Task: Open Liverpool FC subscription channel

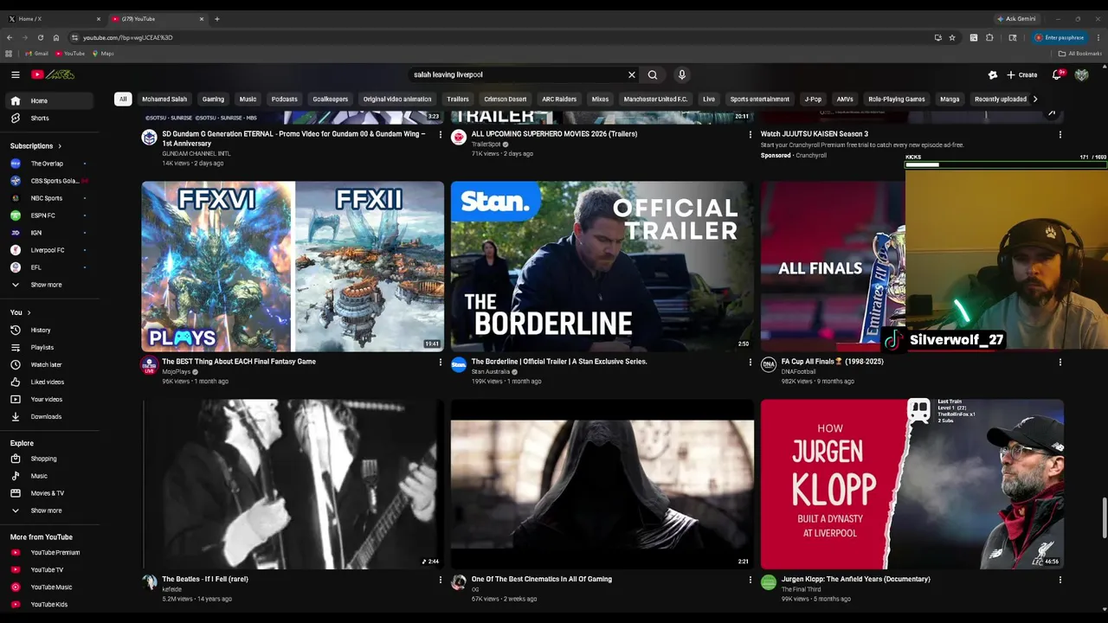Action: (x=49, y=250)
